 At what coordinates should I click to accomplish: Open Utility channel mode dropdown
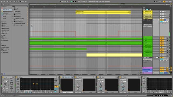click(x=5, y=82)
